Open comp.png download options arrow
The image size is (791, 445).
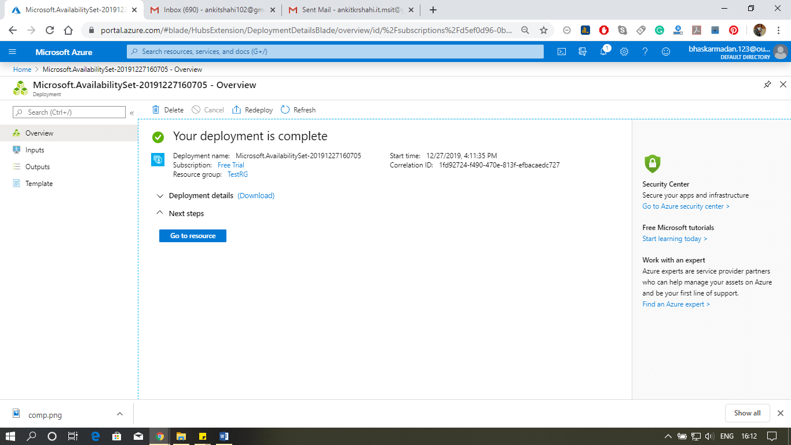120,414
